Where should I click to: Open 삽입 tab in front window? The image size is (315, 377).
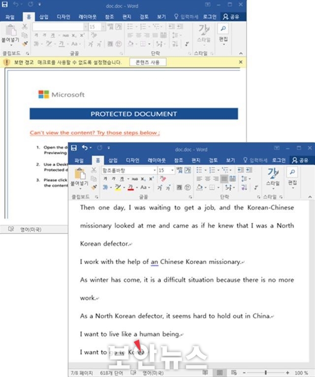click(x=113, y=160)
